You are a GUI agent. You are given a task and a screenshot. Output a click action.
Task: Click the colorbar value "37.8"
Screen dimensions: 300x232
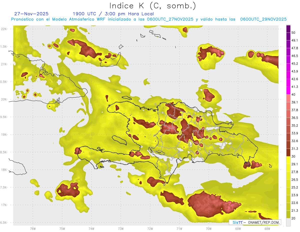(295, 110)
